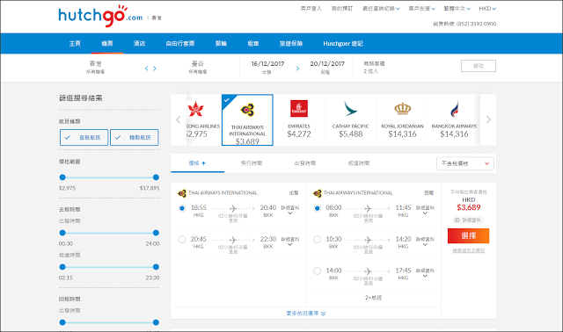Screen dimensions: 563x332
Task: Click the info icon under HKD $3,689 price
Action: [457, 220]
